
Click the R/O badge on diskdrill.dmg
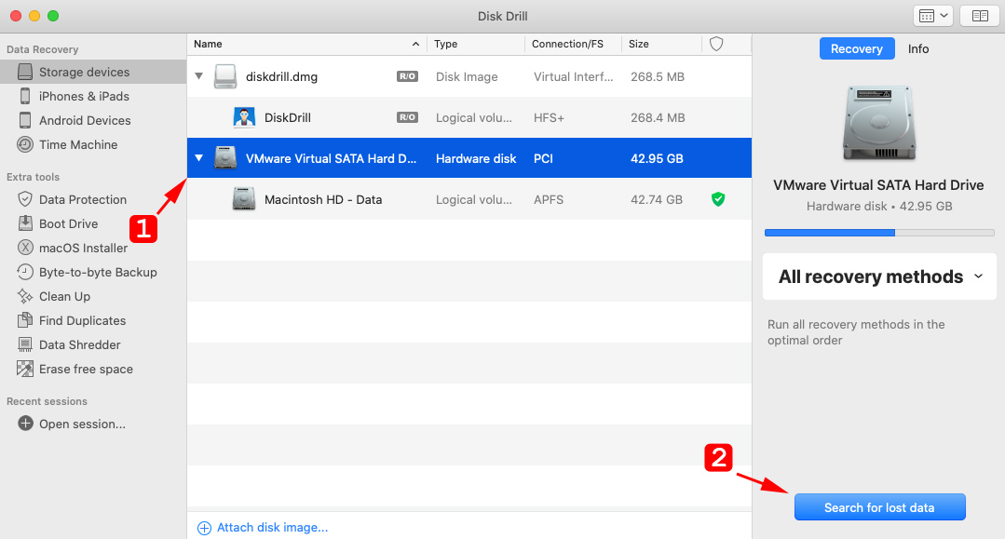(407, 76)
